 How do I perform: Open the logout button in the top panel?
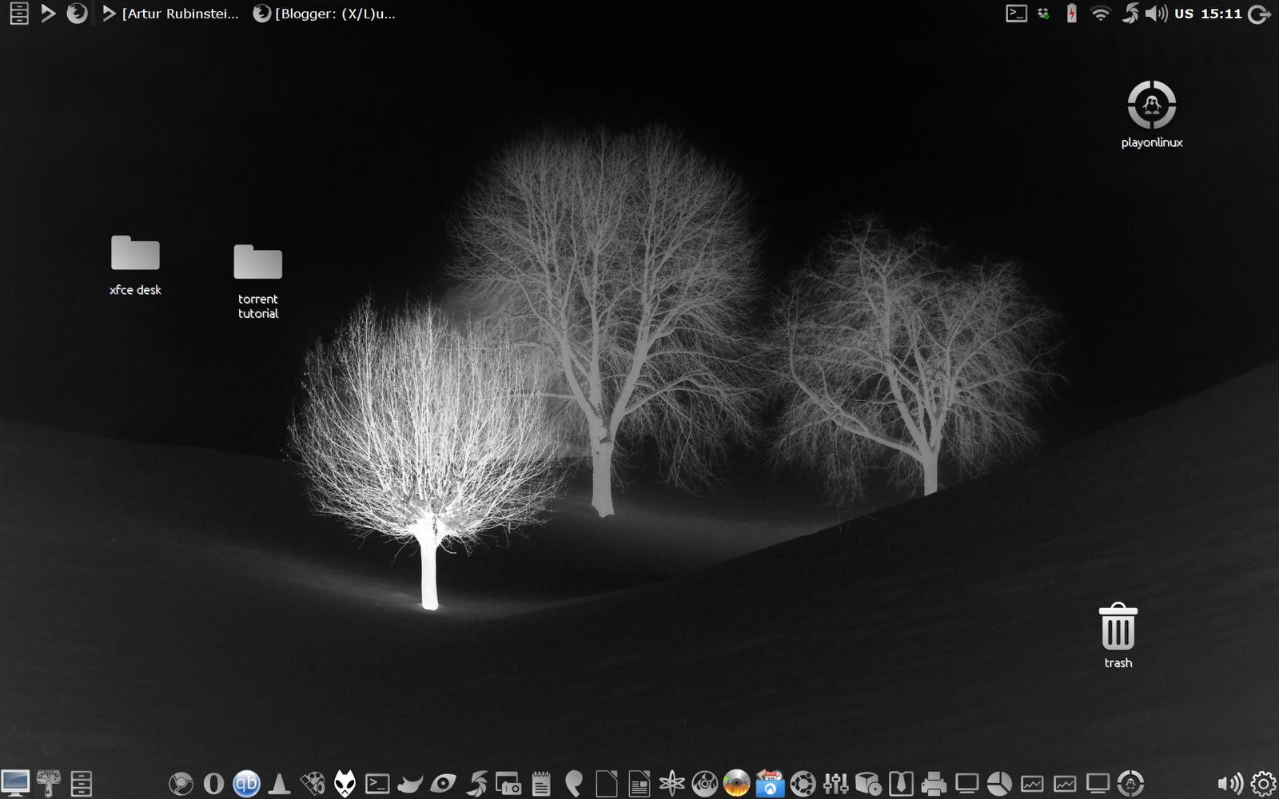1259,14
